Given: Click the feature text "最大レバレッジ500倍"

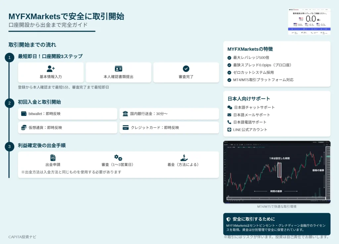Looking at the screenshot, I should (x=251, y=58).
